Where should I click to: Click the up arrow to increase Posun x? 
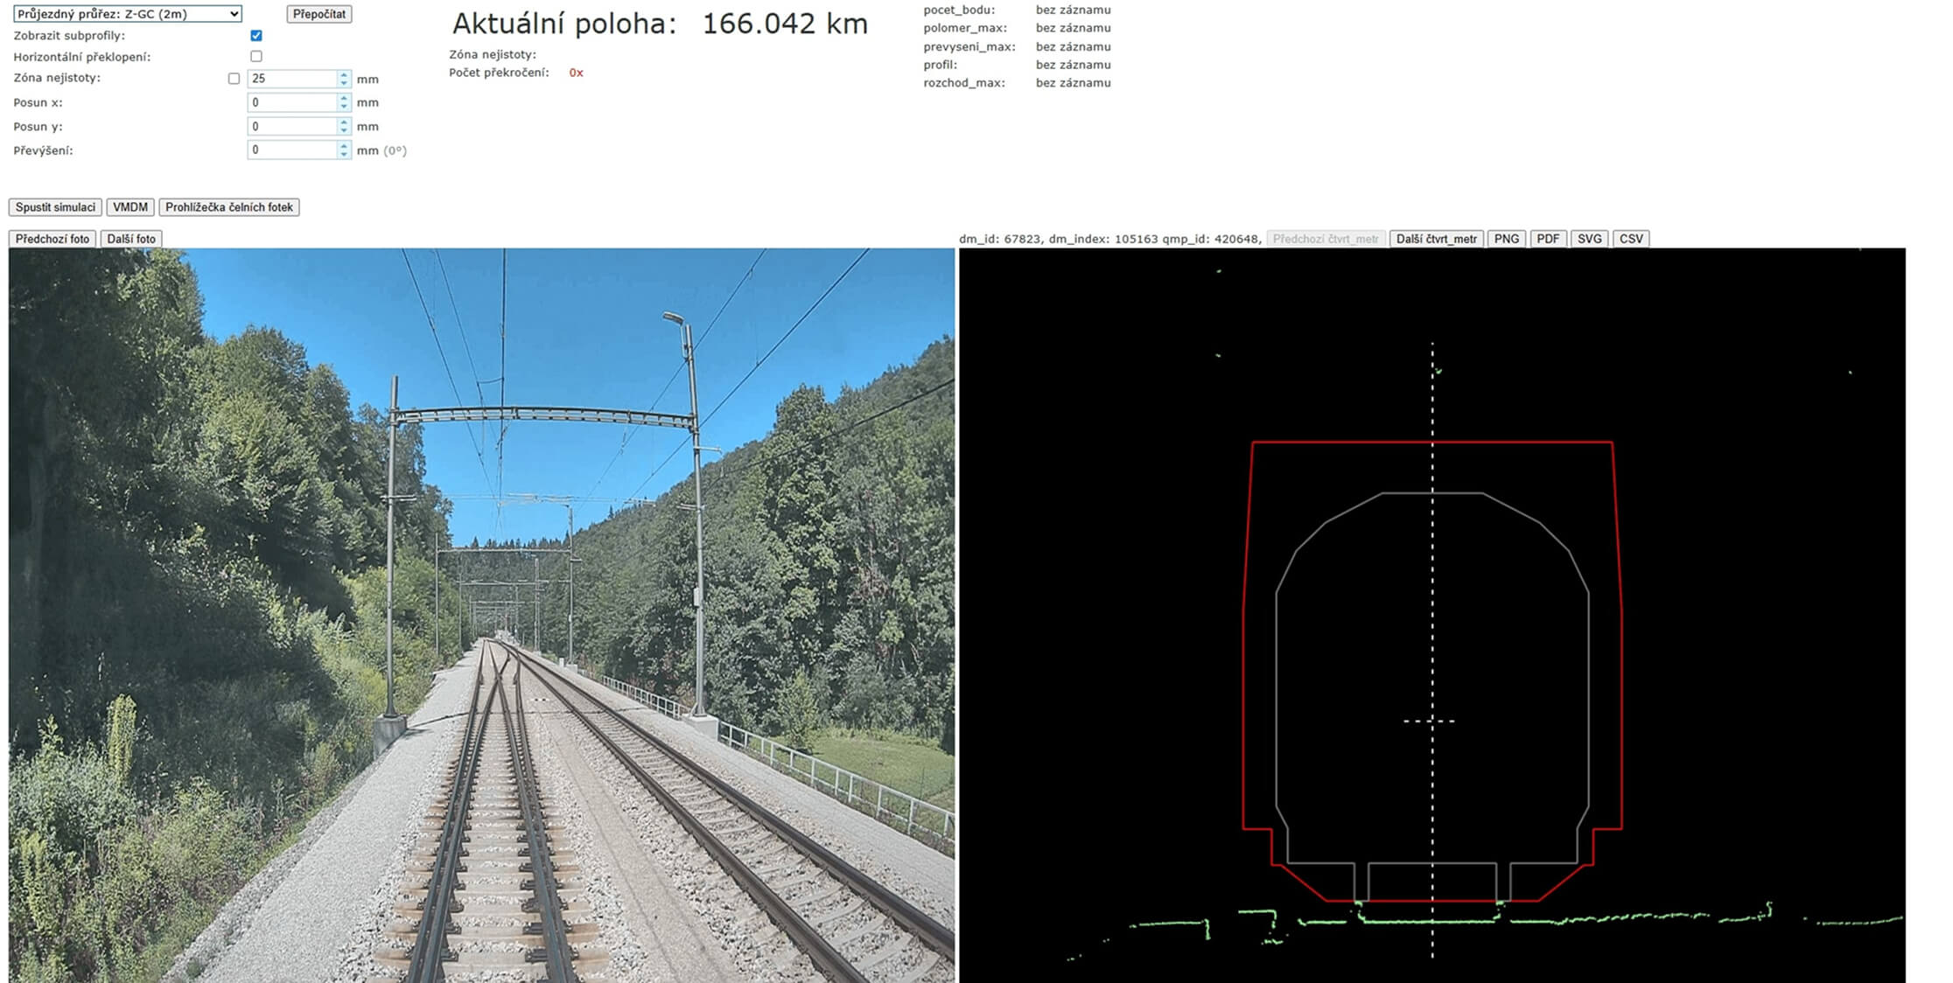(x=344, y=98)
